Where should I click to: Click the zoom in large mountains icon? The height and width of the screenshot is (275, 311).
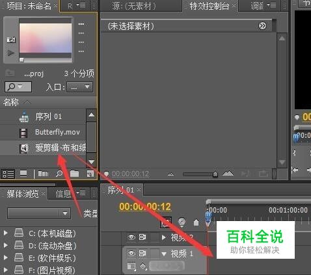tap(228, 173)
